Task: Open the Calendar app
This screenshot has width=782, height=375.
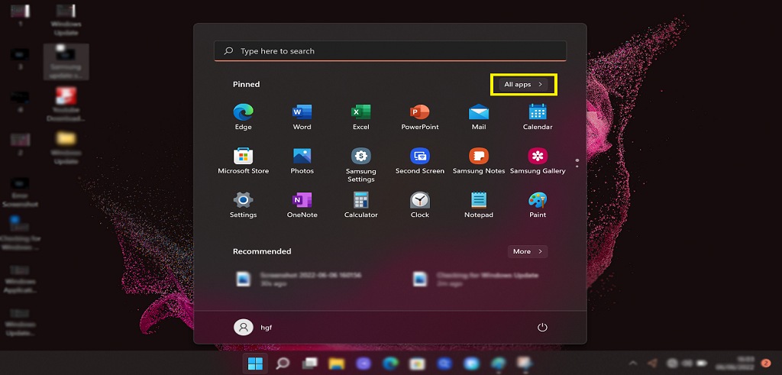Action: pyautogui.click(x=538, y=117)
